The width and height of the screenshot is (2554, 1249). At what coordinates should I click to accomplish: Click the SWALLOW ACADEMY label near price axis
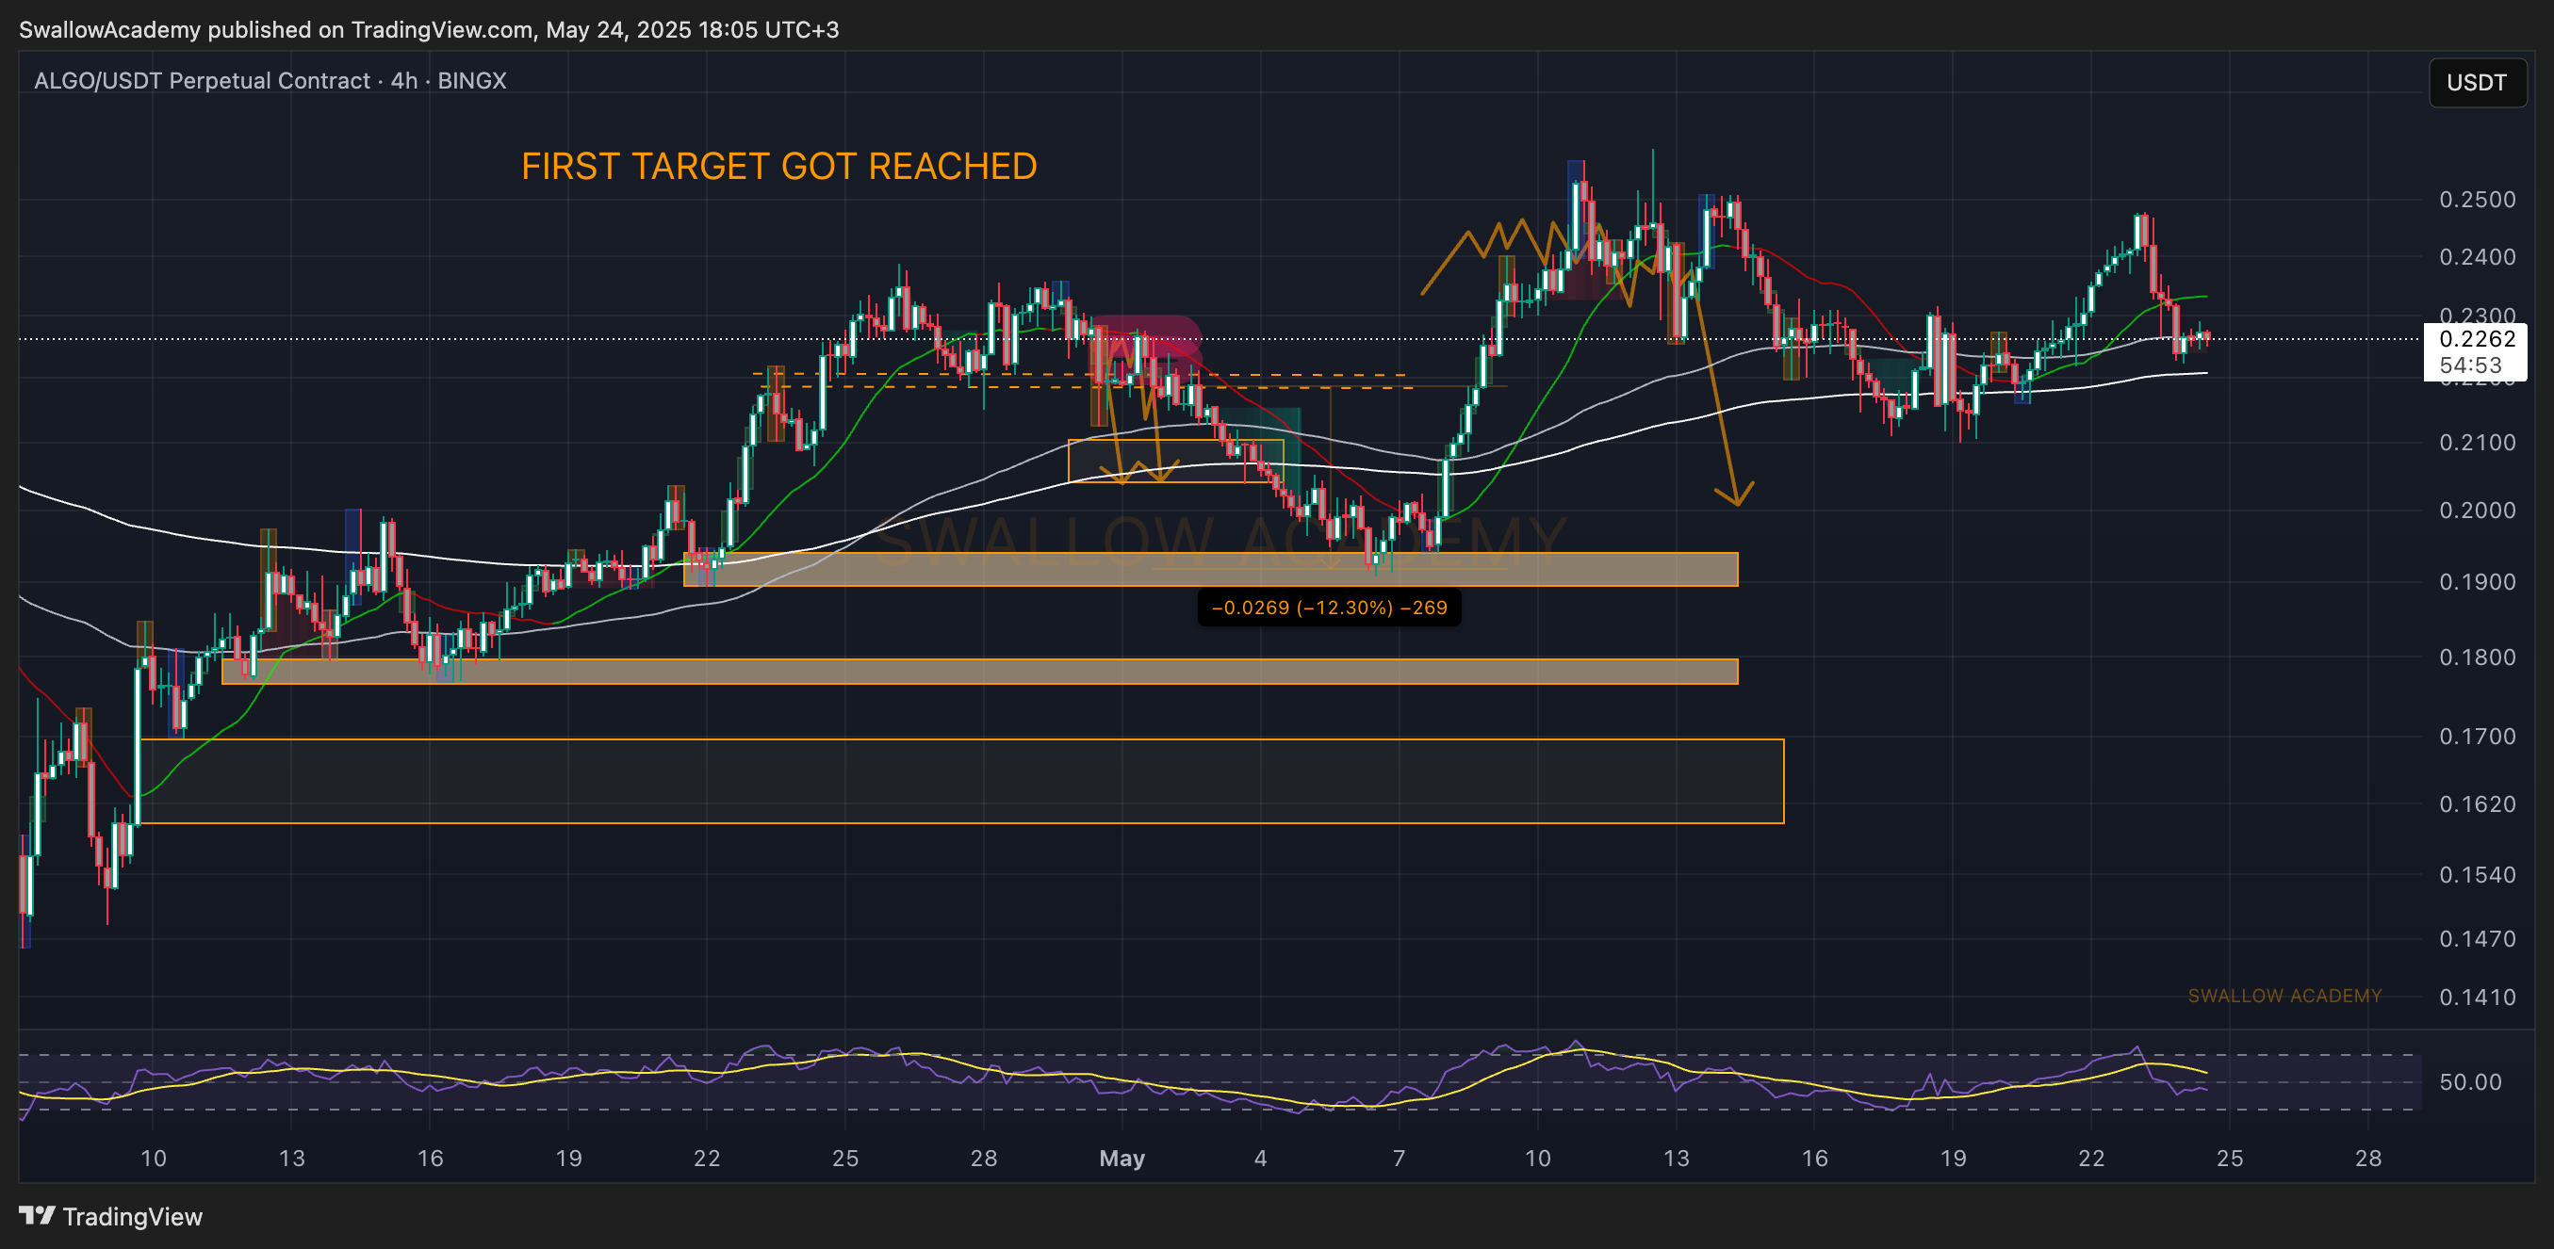(2284, 996)
